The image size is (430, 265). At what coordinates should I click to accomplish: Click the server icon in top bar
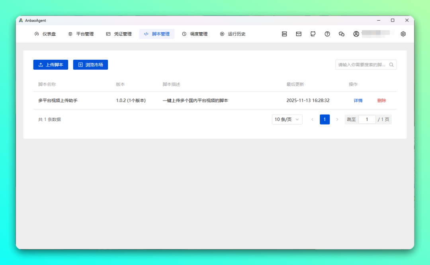click(284, 34)
